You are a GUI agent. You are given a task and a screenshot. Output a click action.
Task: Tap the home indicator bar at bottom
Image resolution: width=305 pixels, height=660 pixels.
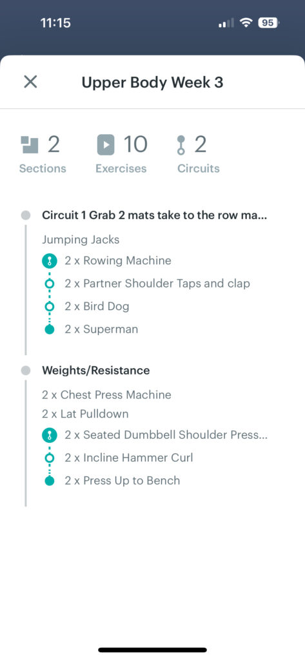pos(152,650)
